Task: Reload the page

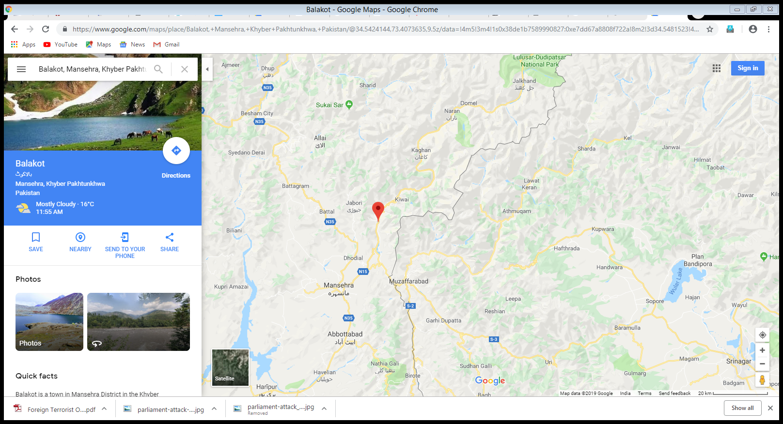Action: coord(46,29)
